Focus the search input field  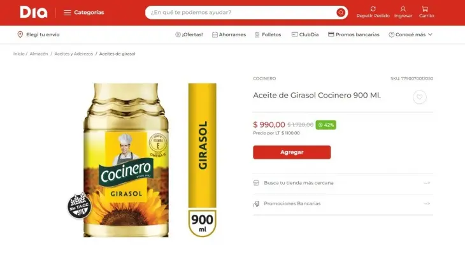point(241,13)
